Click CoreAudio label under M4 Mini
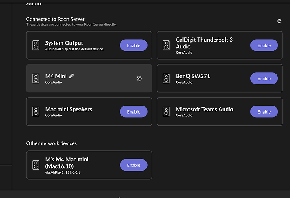 [53, 82]
